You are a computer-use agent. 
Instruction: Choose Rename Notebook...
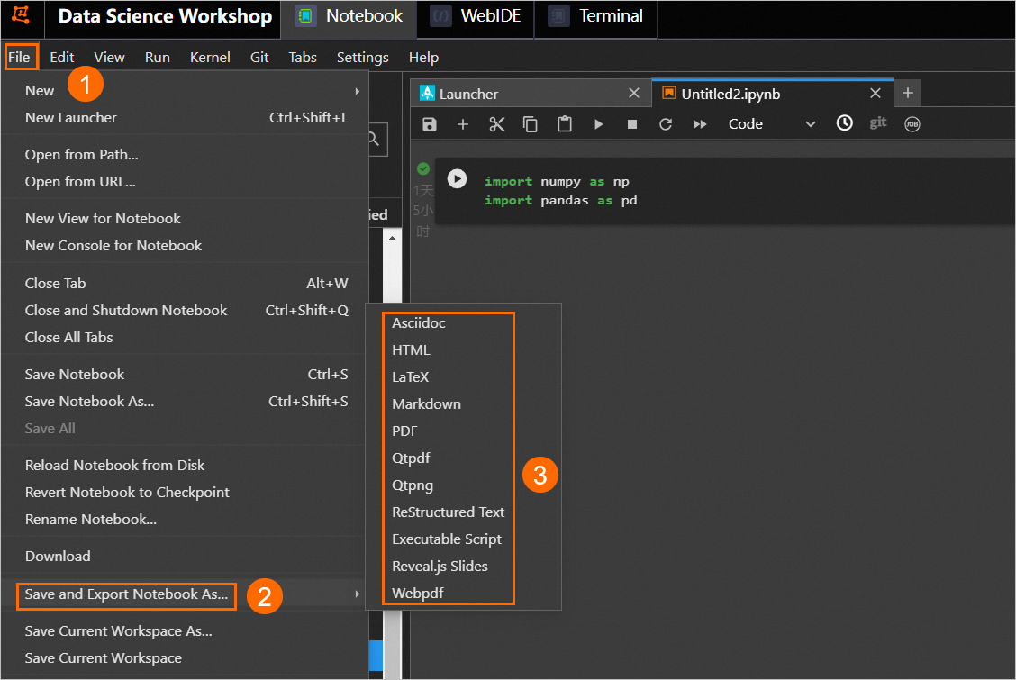(185, 520)
